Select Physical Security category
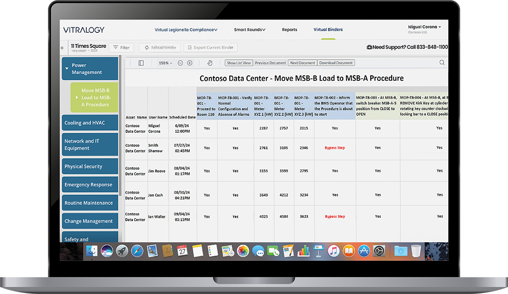Viewport: 508px width, 294px height. pyautogui.click(x=90, y=167)
